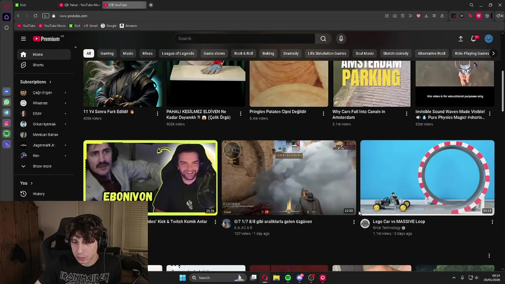505x284 pixels.
Task: Click the search magnifier button on YouTube
Action: coord(323,39)
